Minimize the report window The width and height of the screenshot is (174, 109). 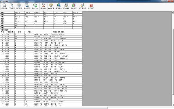click(163, 1)
